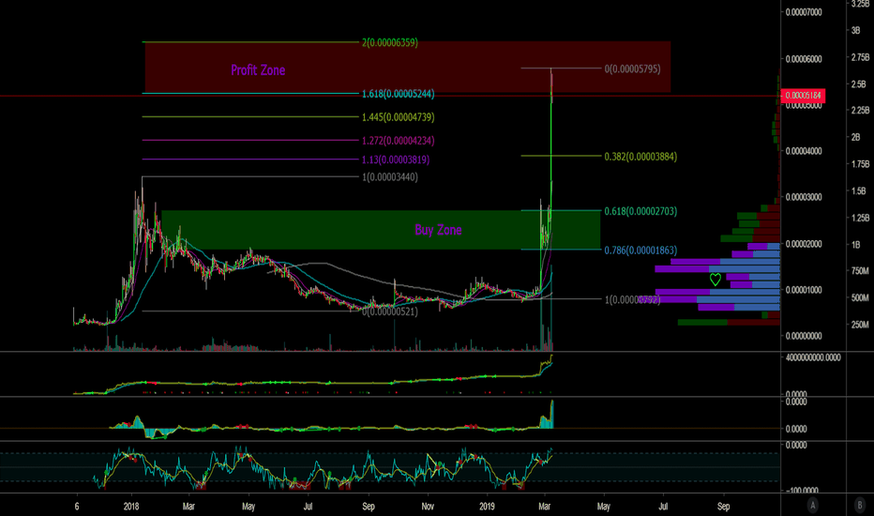Screen dimensions: 874x516
Task: Click oscillator axis value -100.0000
Action: click(x=802, y=491)
